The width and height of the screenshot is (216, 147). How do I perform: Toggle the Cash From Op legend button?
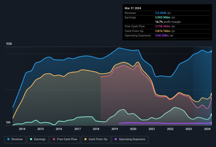(96, 140)
